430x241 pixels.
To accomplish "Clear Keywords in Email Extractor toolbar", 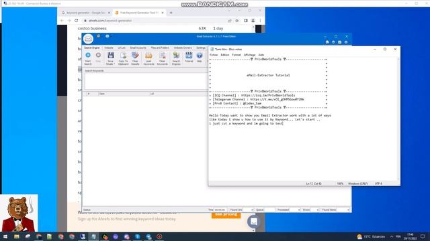I will 163,59.
